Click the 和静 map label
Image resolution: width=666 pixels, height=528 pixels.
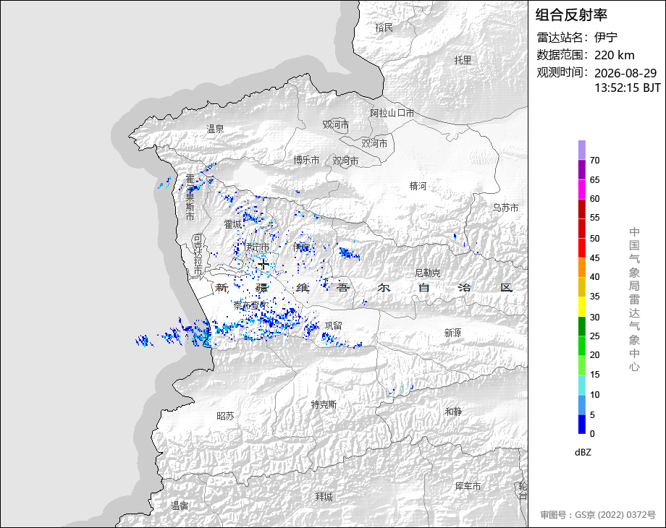453,412
